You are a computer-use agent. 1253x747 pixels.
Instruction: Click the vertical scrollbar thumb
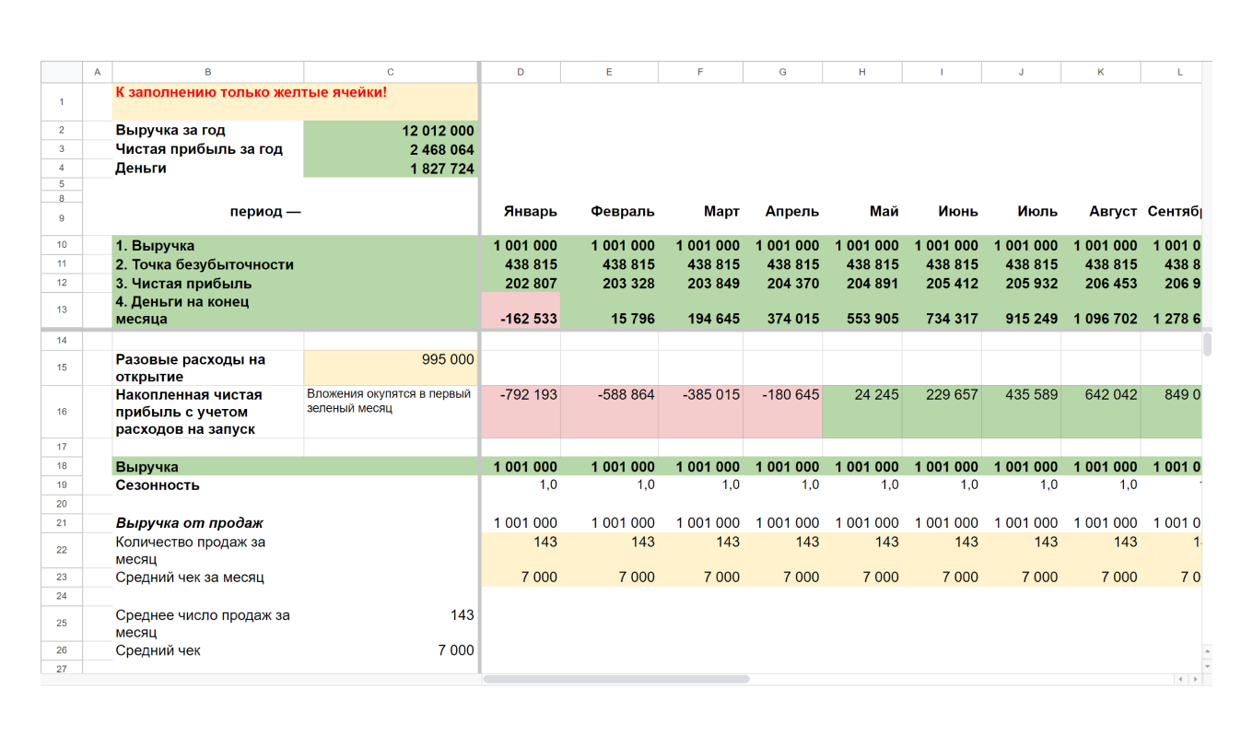pyautogui.click(x=1207, y=344)
